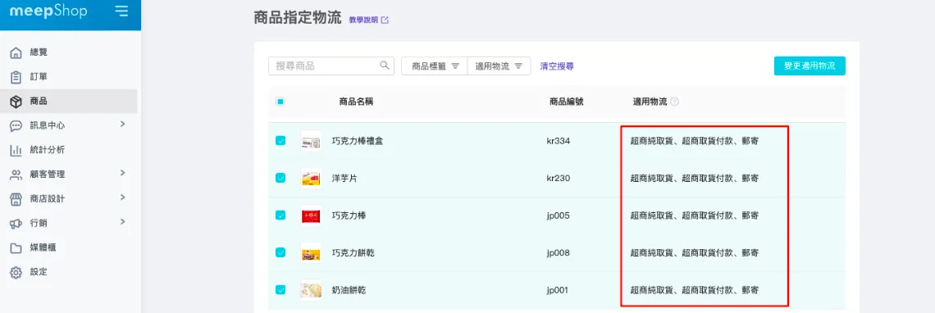This screenshot has height=313, width=935.
Task: Click product code jp001
Action: tap(559, 290)
